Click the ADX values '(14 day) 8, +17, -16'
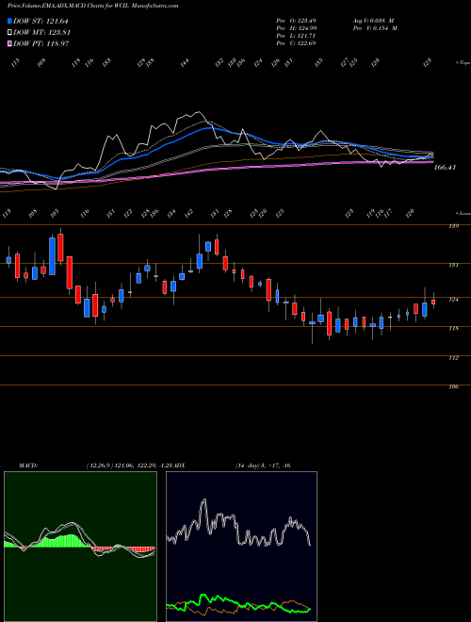The image size is (471, 622). click(x=263, y=466)
